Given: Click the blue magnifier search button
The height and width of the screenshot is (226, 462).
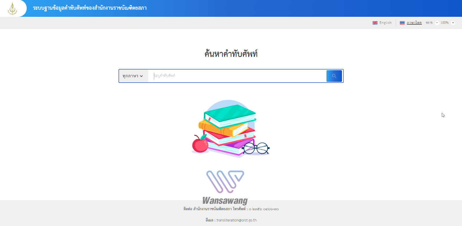Looking at the screenshot, I should pyautogui.click(x=334, y=76).
